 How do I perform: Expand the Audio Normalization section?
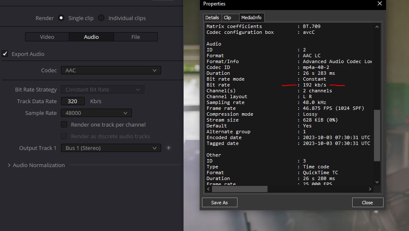pyautogui.click(x=9, y=165)
